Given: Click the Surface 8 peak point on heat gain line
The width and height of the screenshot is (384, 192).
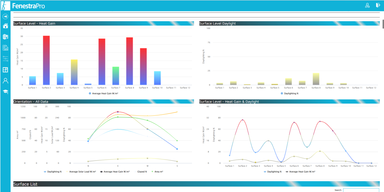Looking at the screenshot, I should [320, 121].
